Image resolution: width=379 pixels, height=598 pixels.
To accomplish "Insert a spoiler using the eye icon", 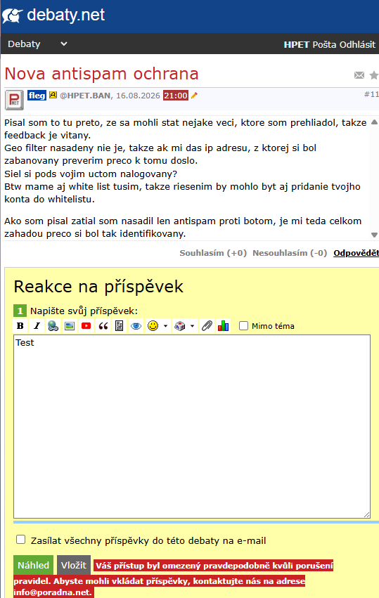I will tap(136, 326).
